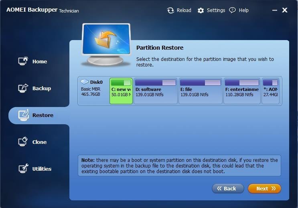Image resolution: width=298 pixels, height=208 pixels.
Task: Select the F: entertainment partition
Action: click(x=242, y=91)
